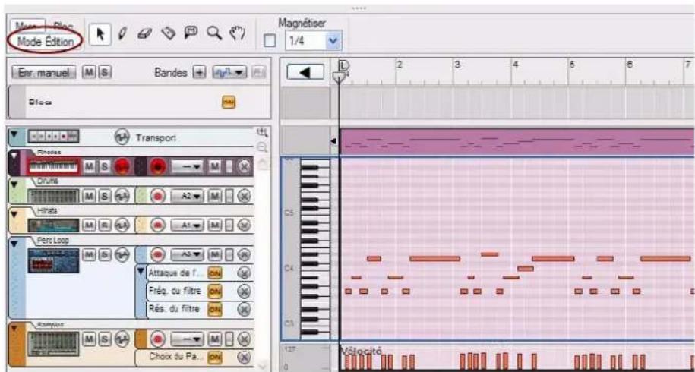The width and height of the screenshot is (695, 372).
Task: Toggle global M button beside Enr. manuel
Action: tap(89, 72)
